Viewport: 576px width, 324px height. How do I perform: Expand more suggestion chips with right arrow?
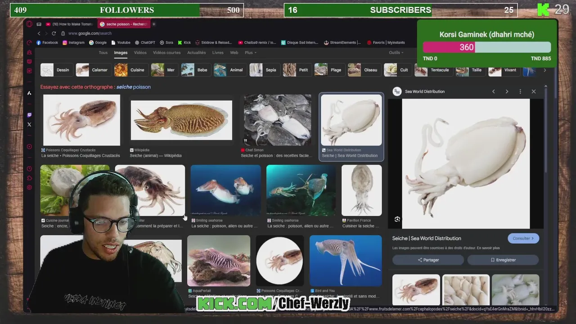pyautogui.click(x=544, y=70)
